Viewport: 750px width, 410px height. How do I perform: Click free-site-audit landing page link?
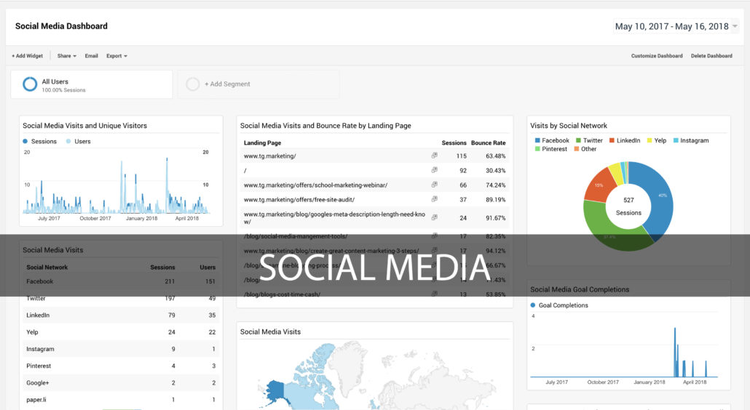coord(299,199)
